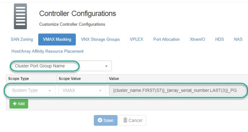Switch to the SAN Zoning tab
Screen dimensions: 248x132
click(22, 40)
